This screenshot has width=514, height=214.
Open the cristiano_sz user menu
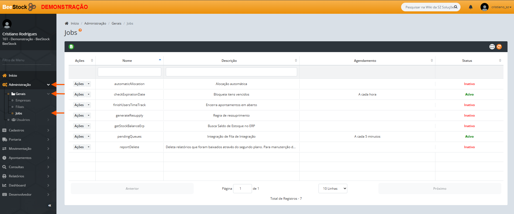tap(501, 7)
